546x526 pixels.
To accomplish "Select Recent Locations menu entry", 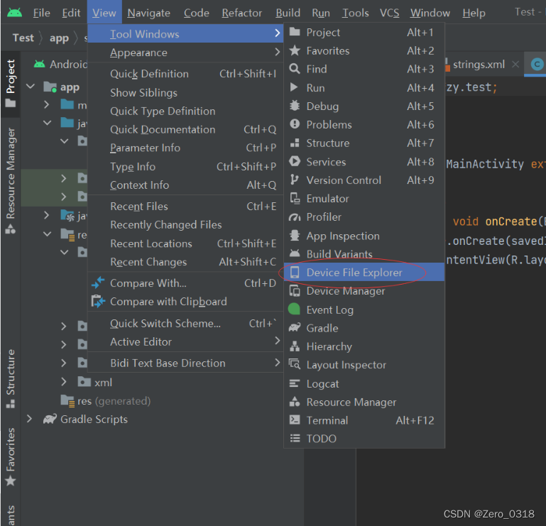I will pos(185,243).
